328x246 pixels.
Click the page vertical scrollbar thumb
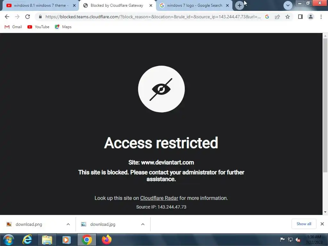[325, 105]
